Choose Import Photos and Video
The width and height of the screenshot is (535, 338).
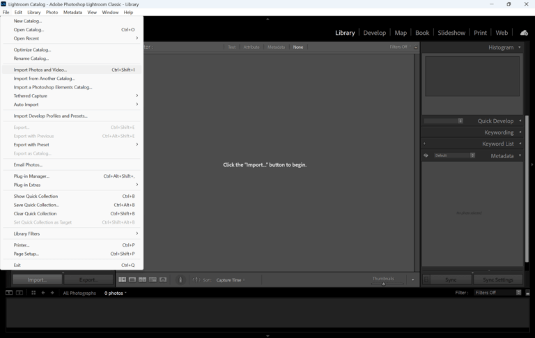72,70
